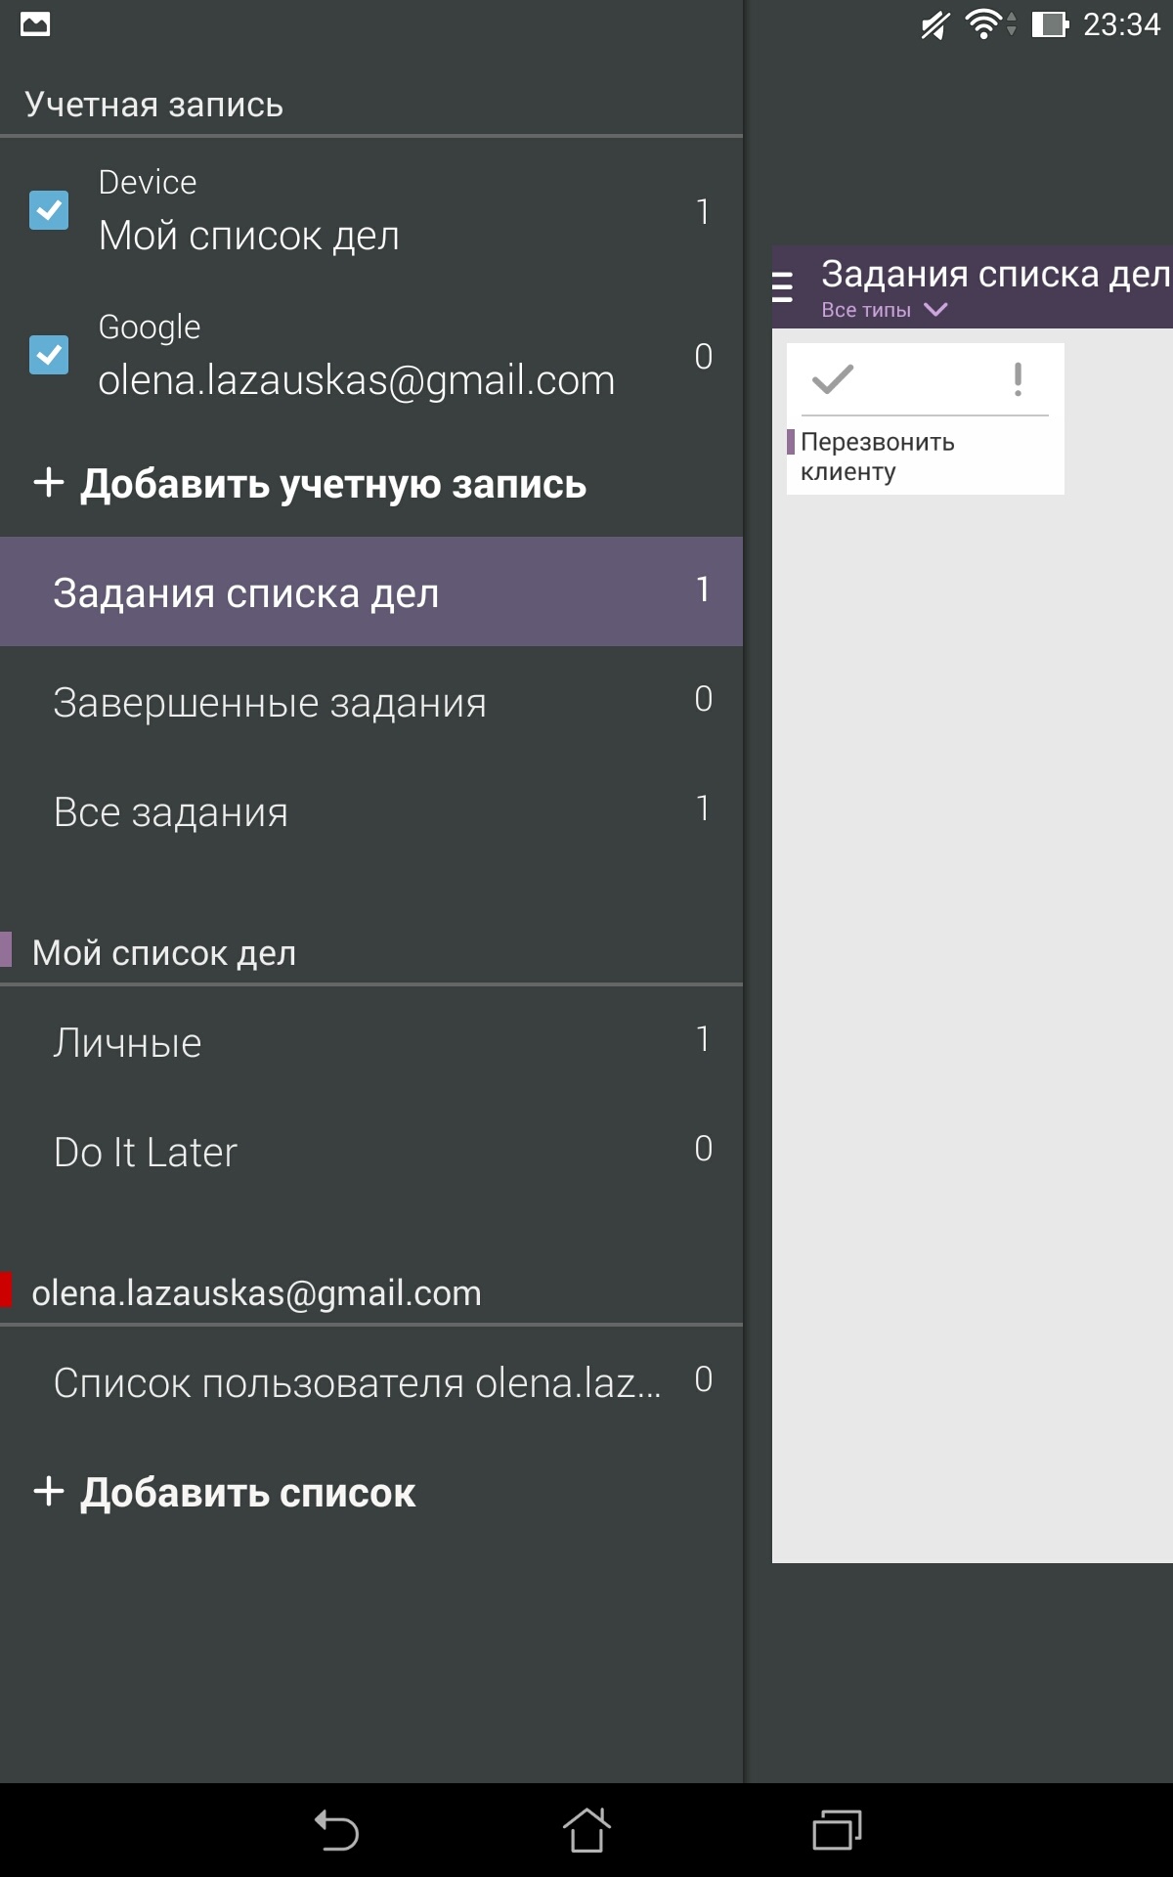Tap the Wi-Fi status icon
1173x1877 pixels.
point(983,24)
